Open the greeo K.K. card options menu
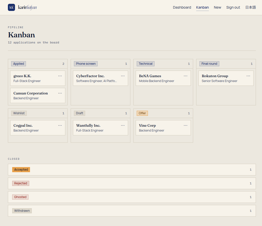Image resolution: width=262 pixels, height=226 pixels. pyautogui.click(x=60, y=76)
